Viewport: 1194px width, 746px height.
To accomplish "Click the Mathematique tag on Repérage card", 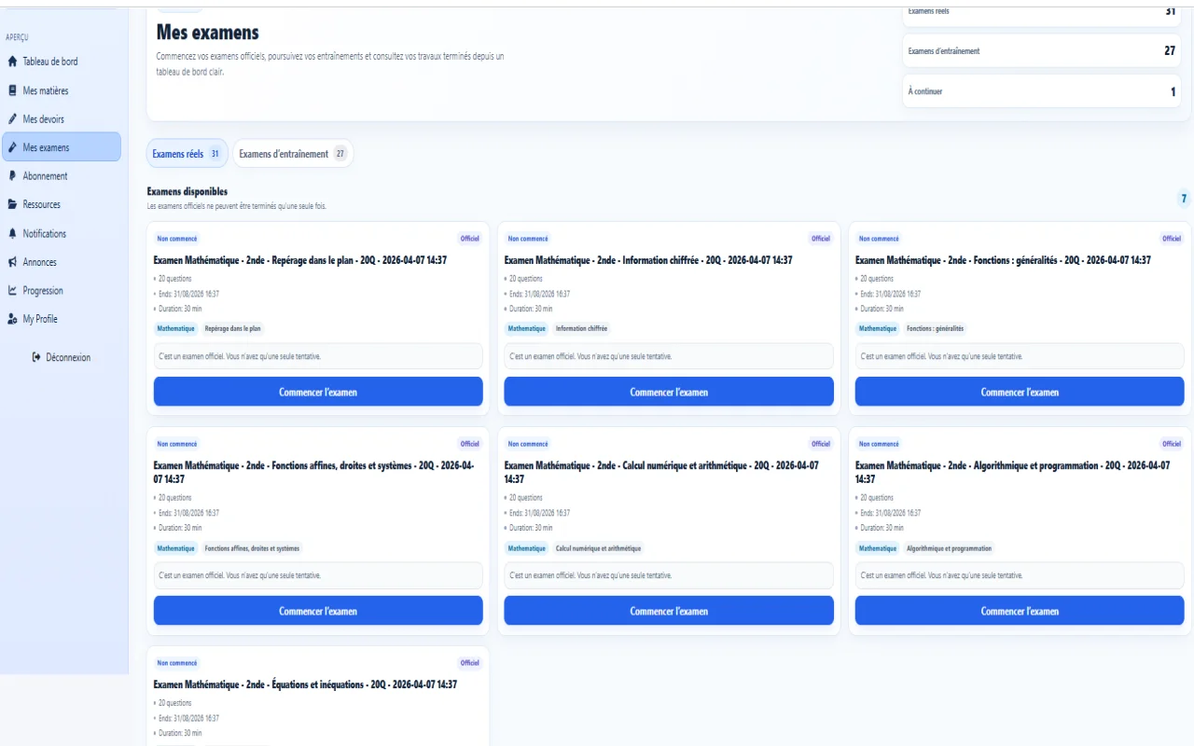I will [x=176, y=328].
